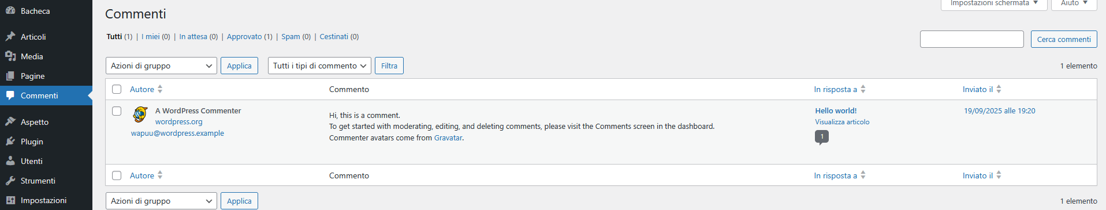Click the Pagine pages icon
Viewport: 1106px width, 210px height.
[x=10, y=76]
